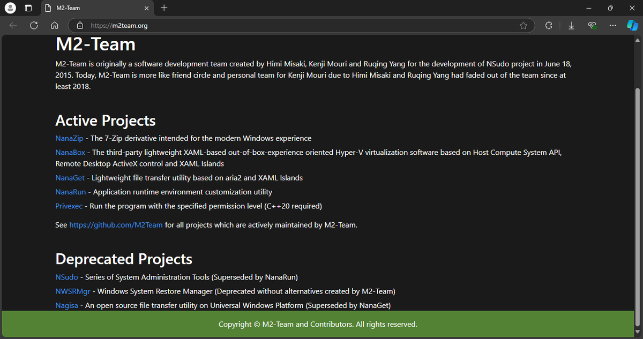Click the M2-Team page heading
The height and width of the screenshot is (339, 643).
(x=95, y=44)
